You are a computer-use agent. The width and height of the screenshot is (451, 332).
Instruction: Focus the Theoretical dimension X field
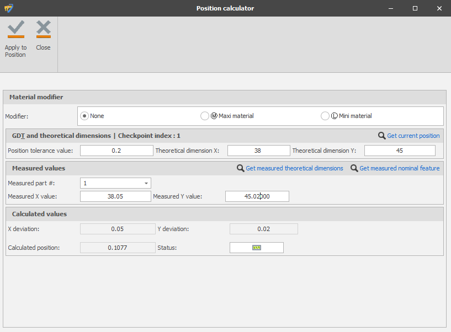click(258, 151)
